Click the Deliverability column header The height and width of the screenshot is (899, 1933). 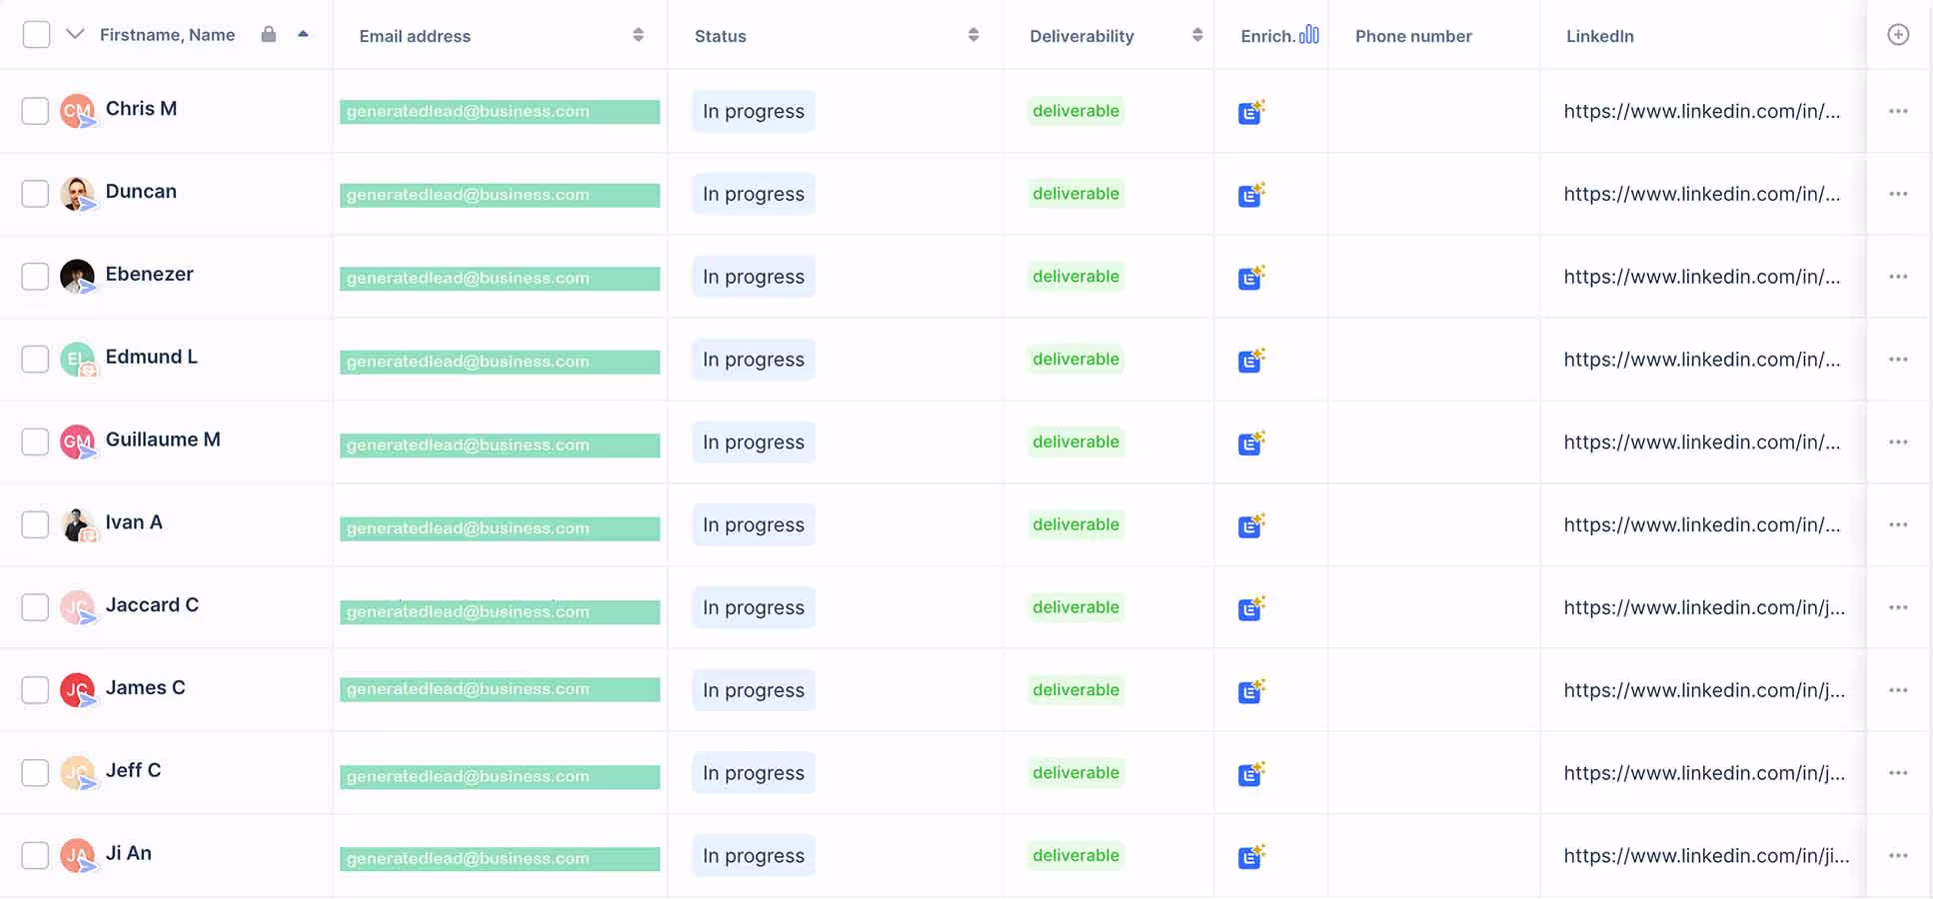pos(1081,36)
